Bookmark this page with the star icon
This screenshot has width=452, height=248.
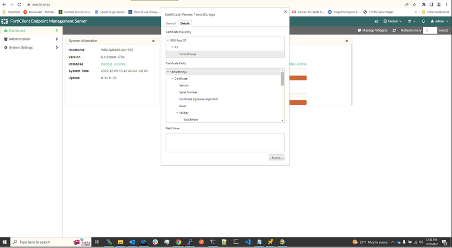(414, 4)
